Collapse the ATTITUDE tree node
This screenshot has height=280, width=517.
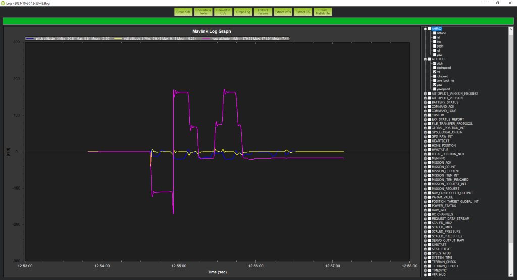point(425,59)
